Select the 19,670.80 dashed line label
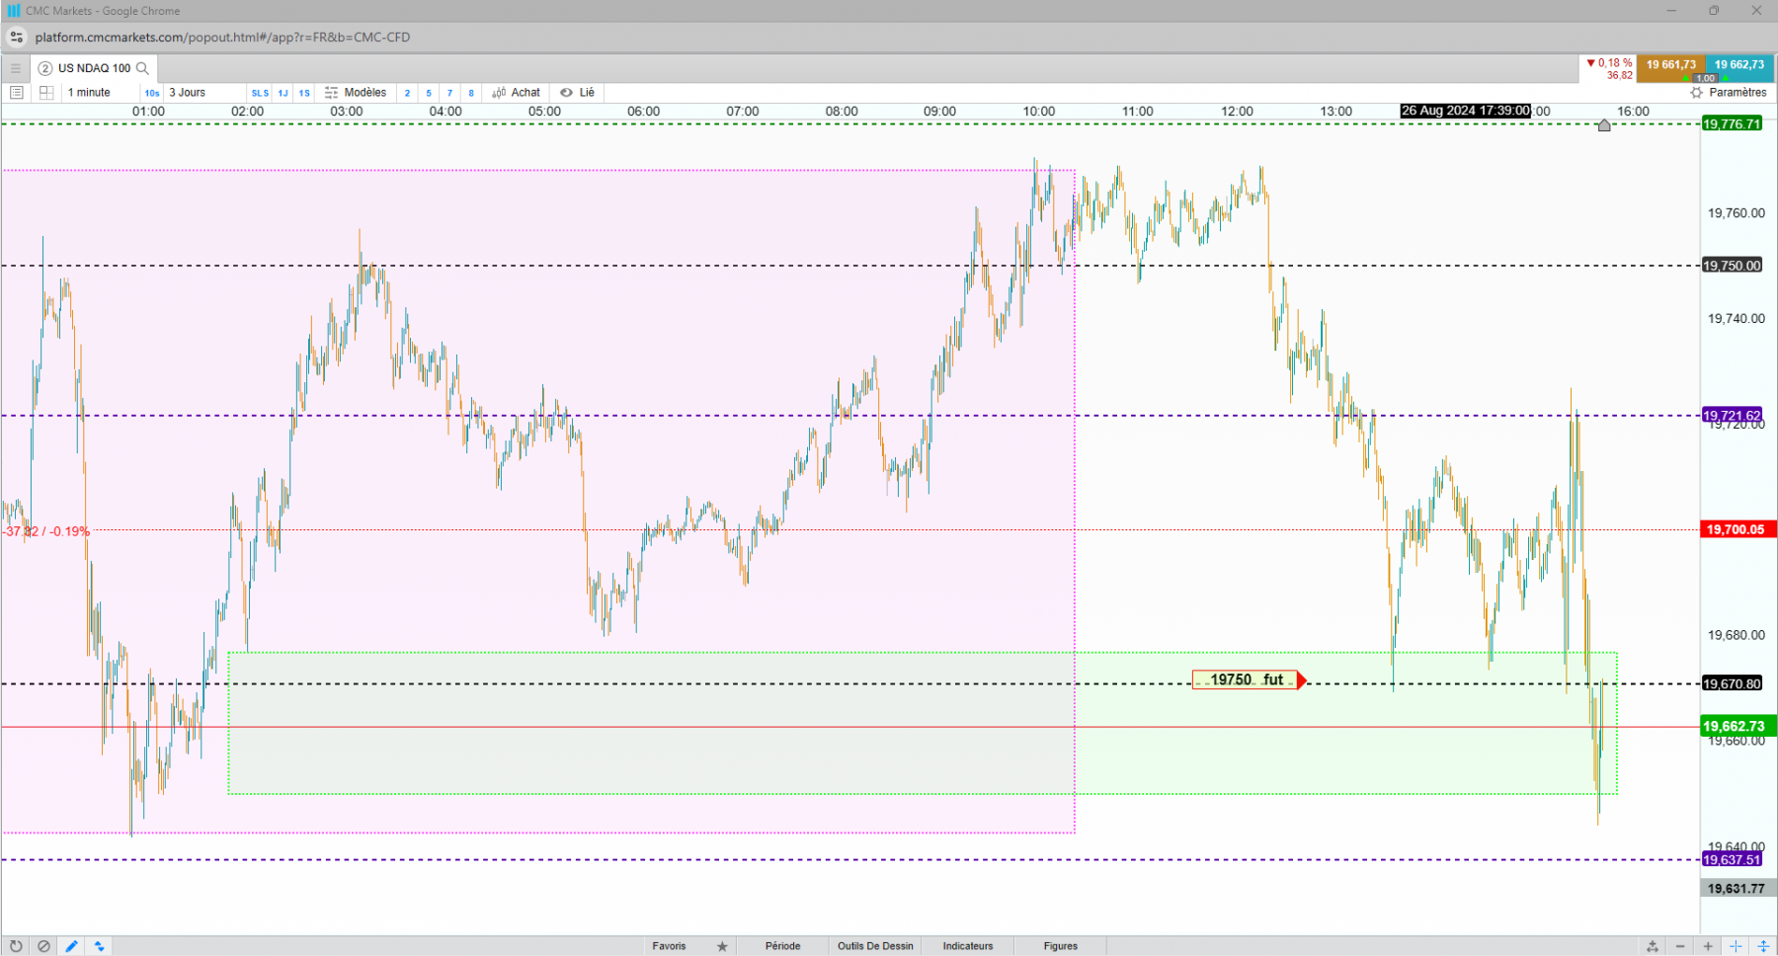This screenshot has width=1778, height=956. pyautogui.click(x=1732, y=683)
